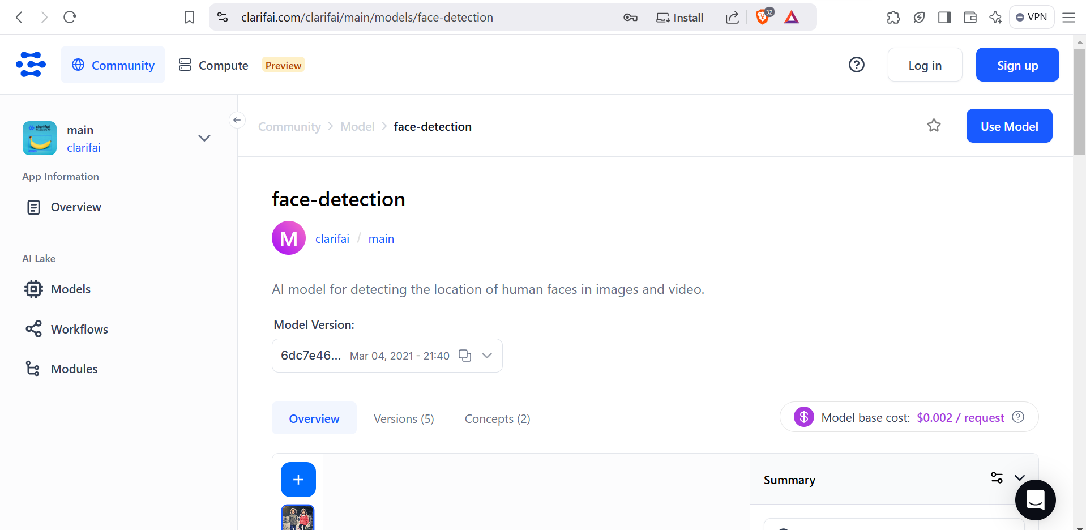Click Community in the breadcrumb
1086x530 pixels.
(289, 127)
